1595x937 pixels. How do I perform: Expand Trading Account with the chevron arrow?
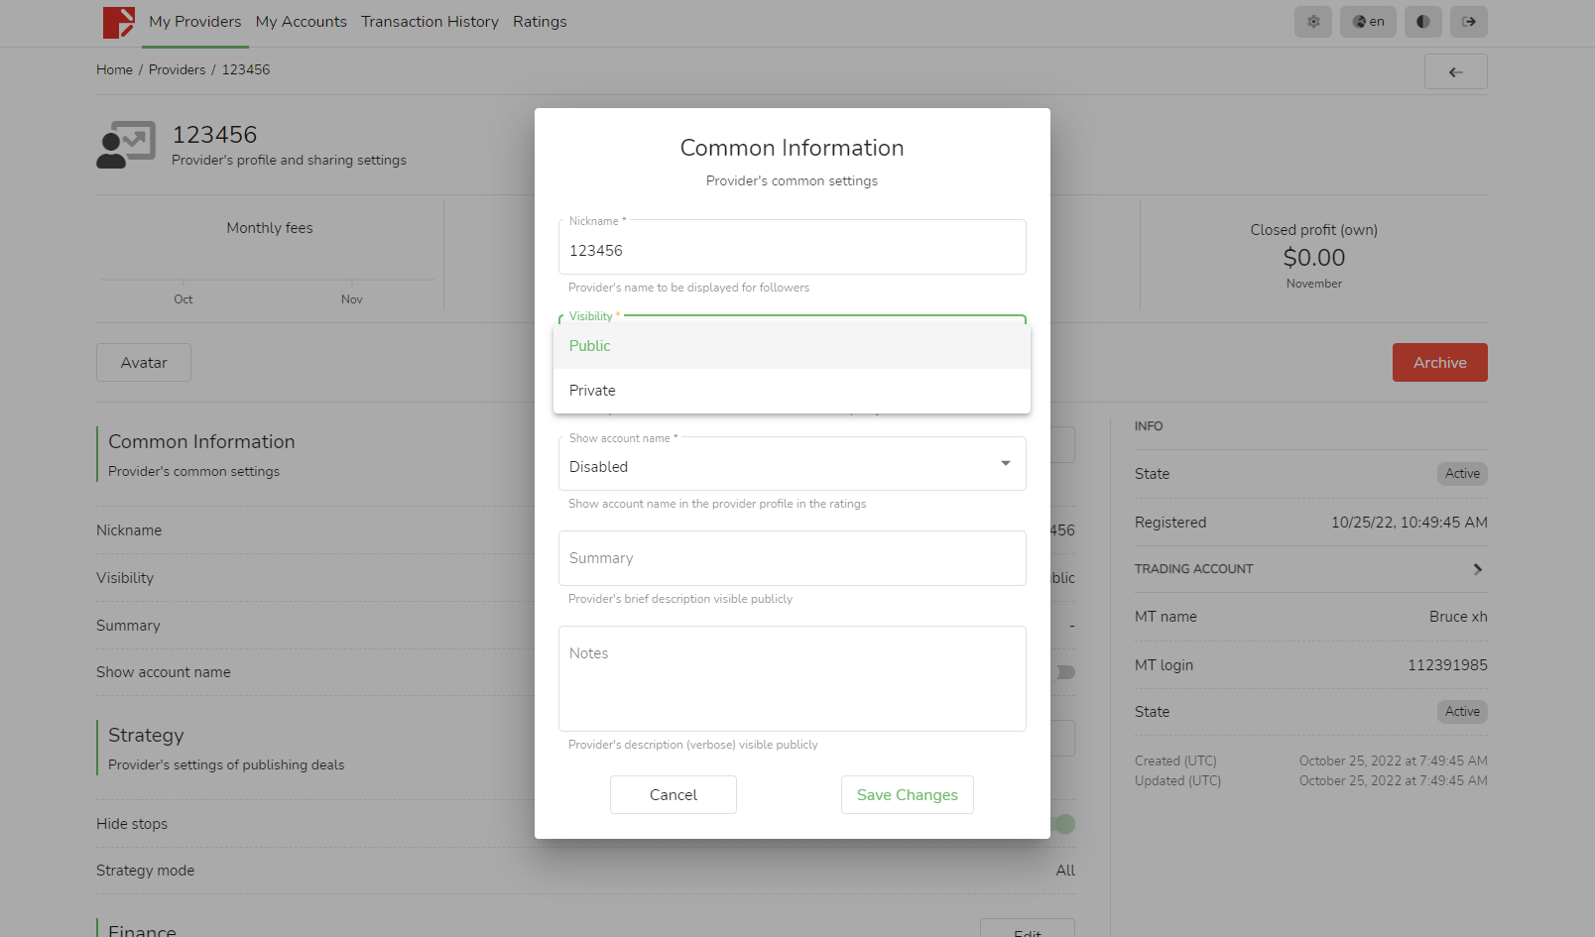pyautogui.click(x=1477, y=569)
